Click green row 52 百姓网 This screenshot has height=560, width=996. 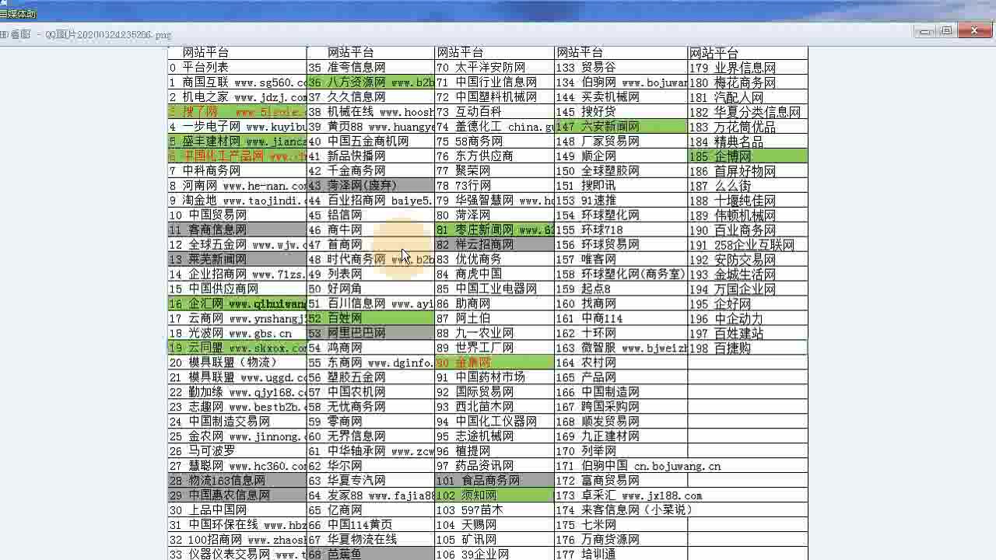[x=370, y=319]
